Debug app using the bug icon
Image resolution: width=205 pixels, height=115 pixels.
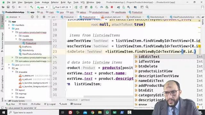pos(91,7)
